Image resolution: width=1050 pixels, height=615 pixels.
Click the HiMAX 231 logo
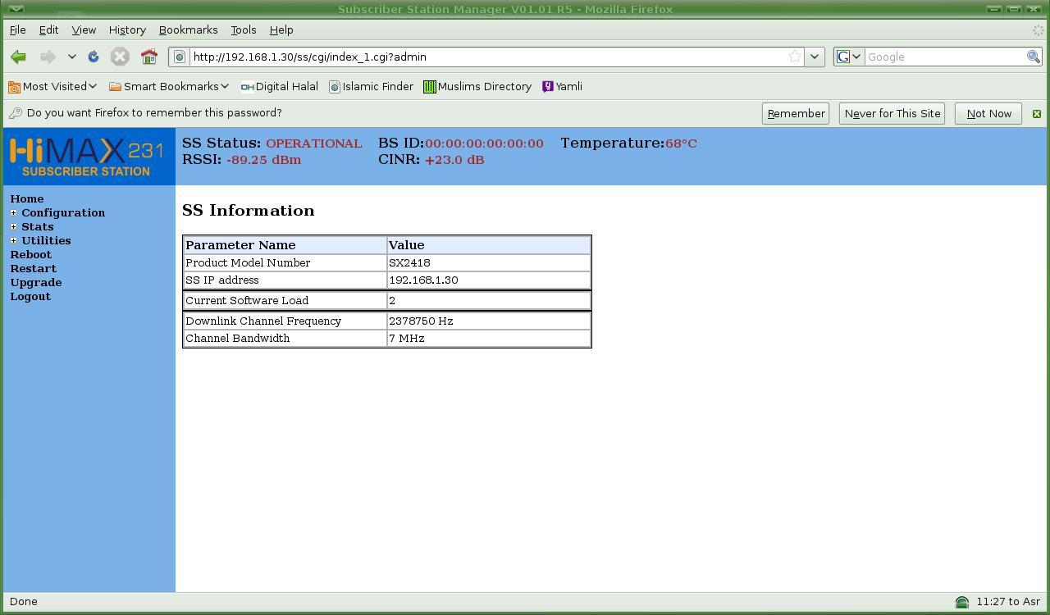point(87,157)
